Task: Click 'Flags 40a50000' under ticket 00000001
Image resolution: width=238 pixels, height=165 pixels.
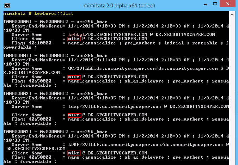Action: click(32, 81)
